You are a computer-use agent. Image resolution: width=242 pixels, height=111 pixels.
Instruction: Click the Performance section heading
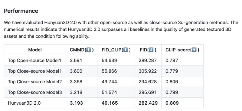point(21,11)
